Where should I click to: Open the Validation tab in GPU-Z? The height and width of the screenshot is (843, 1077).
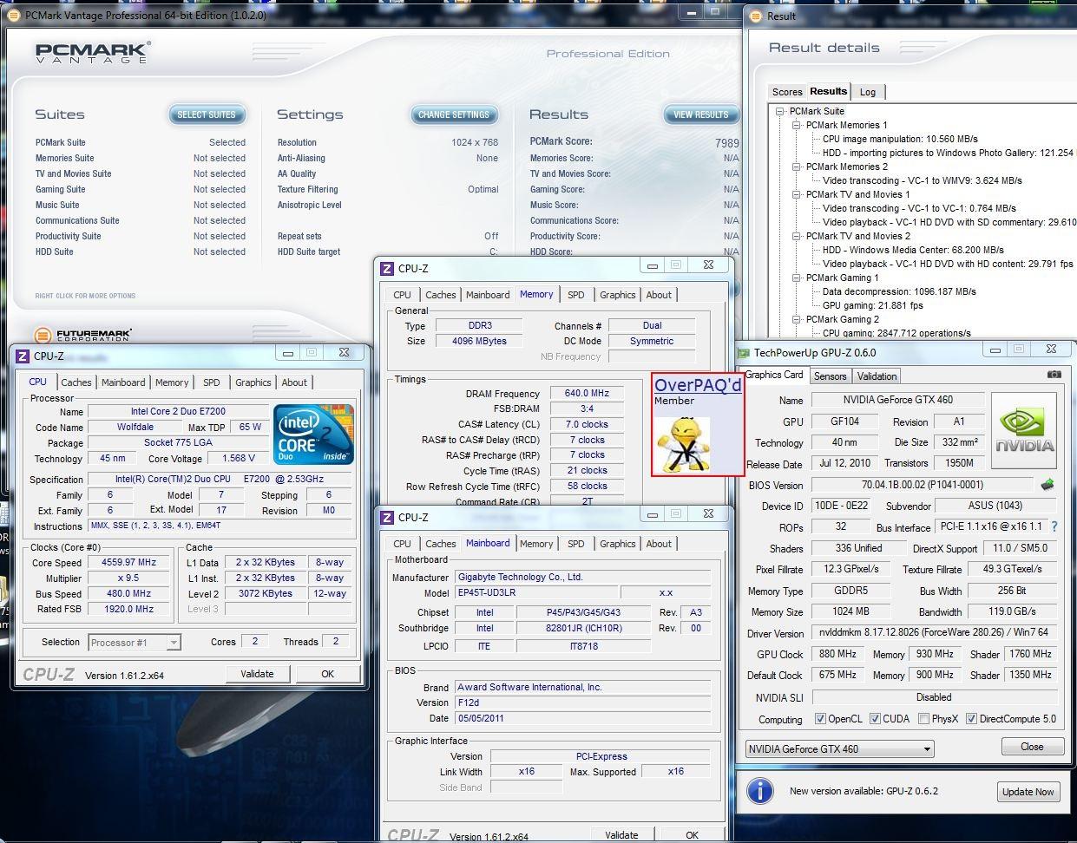pos(877,376)
